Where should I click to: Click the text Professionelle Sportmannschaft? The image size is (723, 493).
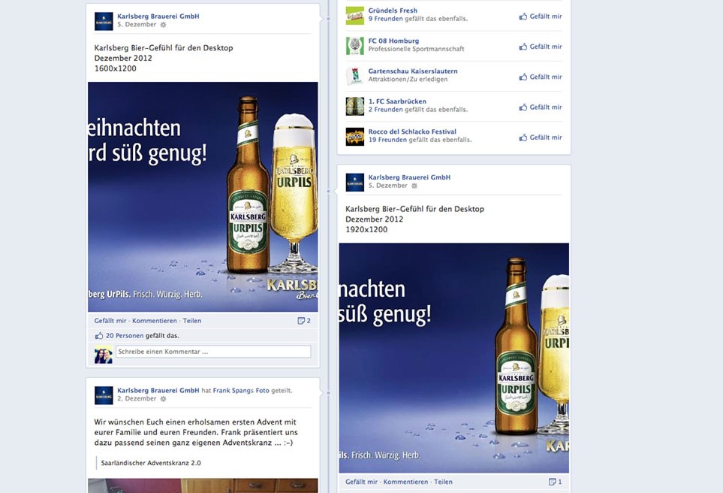point(417,49)
